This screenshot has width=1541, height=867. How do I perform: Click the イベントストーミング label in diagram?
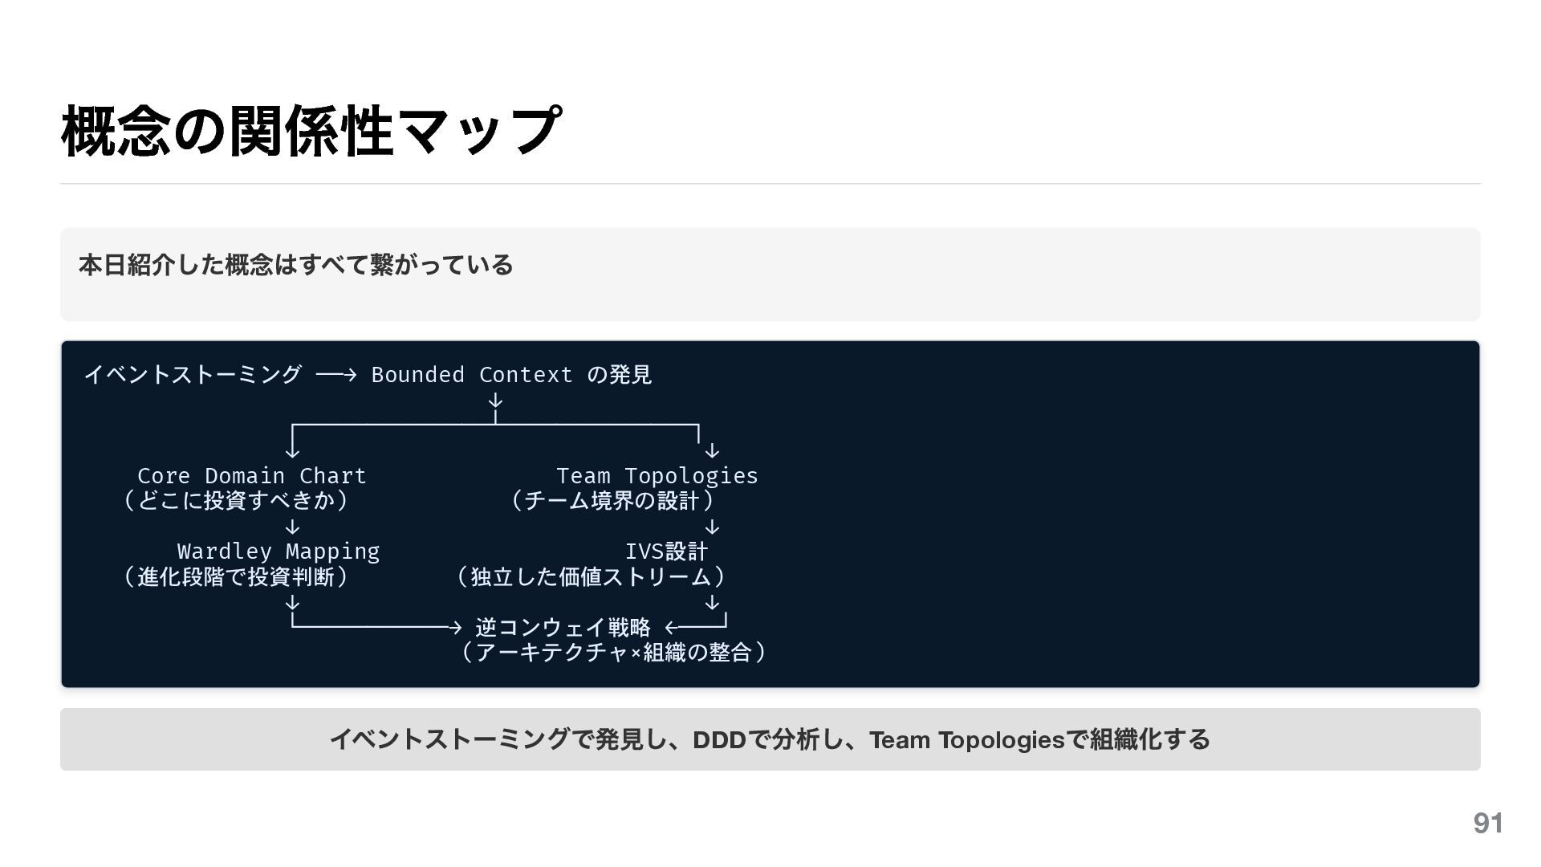pos(193,374)
